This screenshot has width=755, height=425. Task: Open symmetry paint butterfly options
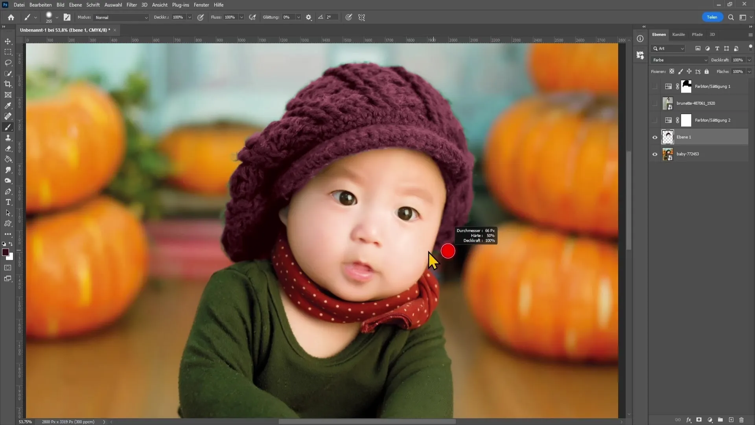coord(362,17)
